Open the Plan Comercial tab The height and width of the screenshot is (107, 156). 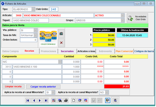[124, 51]
